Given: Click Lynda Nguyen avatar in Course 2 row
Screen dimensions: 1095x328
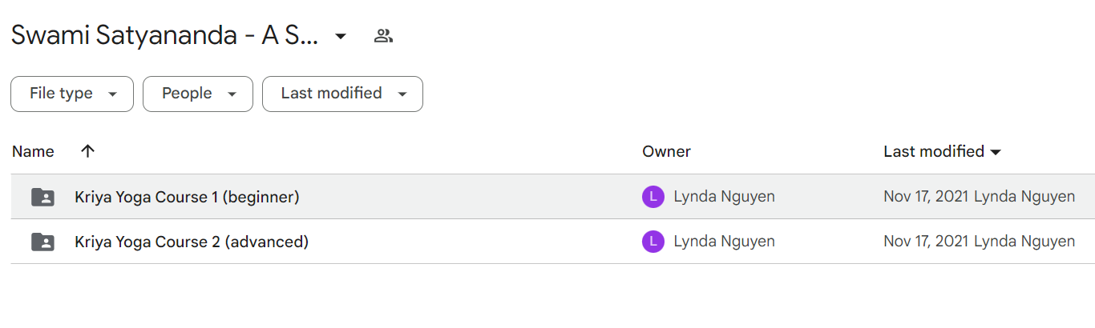Looking at the screenshot, I should click(x=653, y=242).
